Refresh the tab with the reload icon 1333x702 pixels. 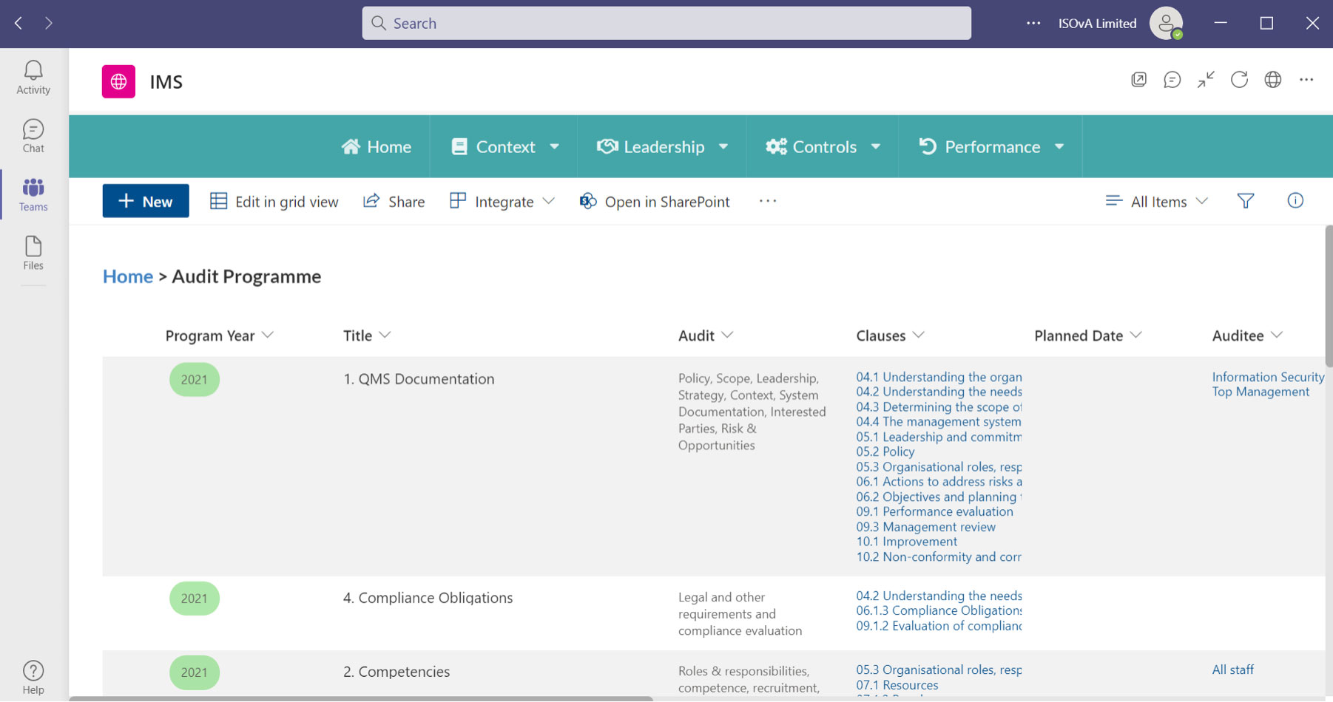1240,80
